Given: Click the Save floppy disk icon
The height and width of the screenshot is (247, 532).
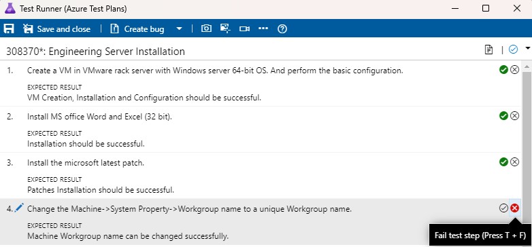Looking at the screenshot, I should [x=9, y=28].
